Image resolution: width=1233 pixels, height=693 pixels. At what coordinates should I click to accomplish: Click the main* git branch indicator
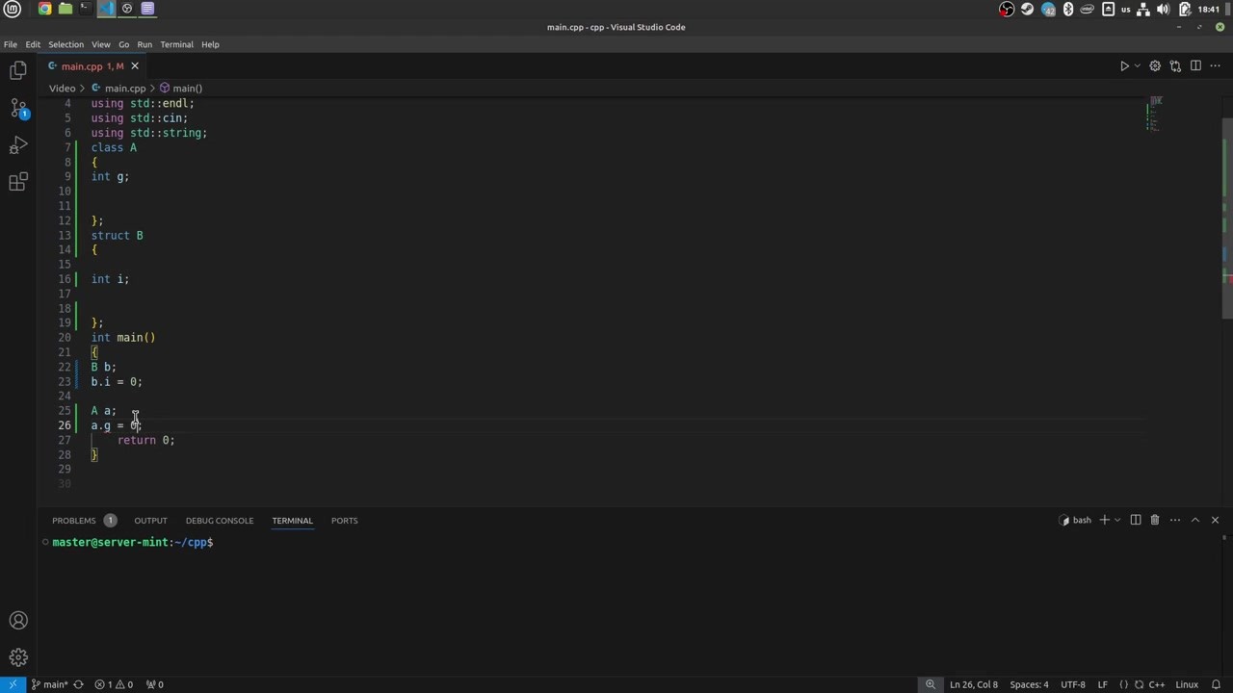coord(49,684)
